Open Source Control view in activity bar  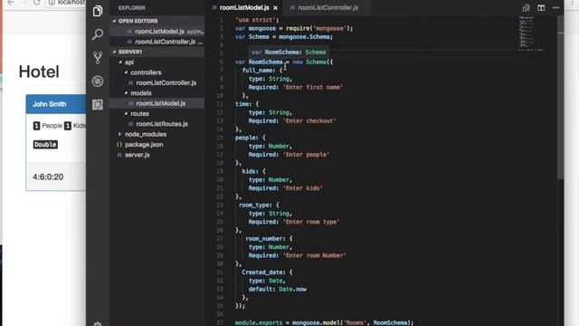(98, 58)
